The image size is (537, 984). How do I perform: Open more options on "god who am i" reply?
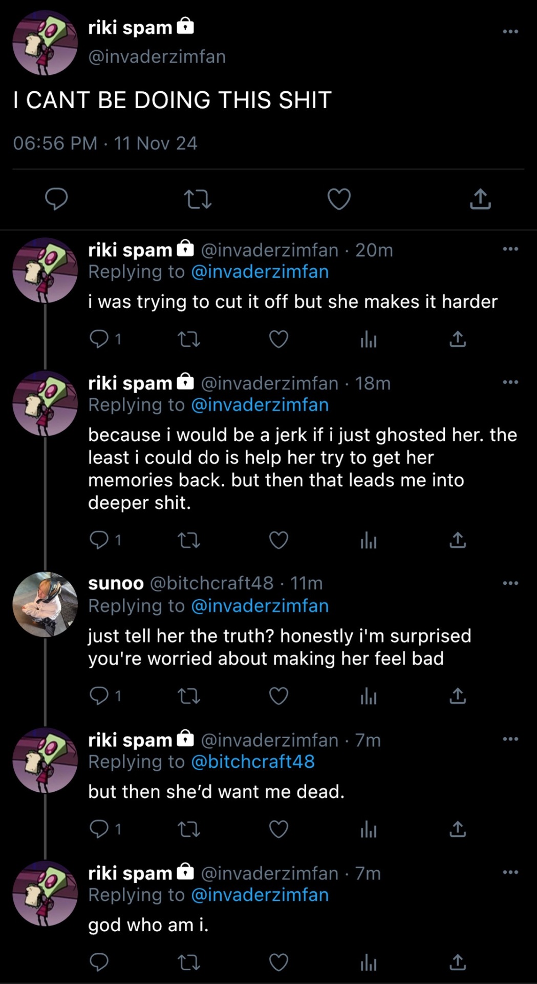[510, 872]
